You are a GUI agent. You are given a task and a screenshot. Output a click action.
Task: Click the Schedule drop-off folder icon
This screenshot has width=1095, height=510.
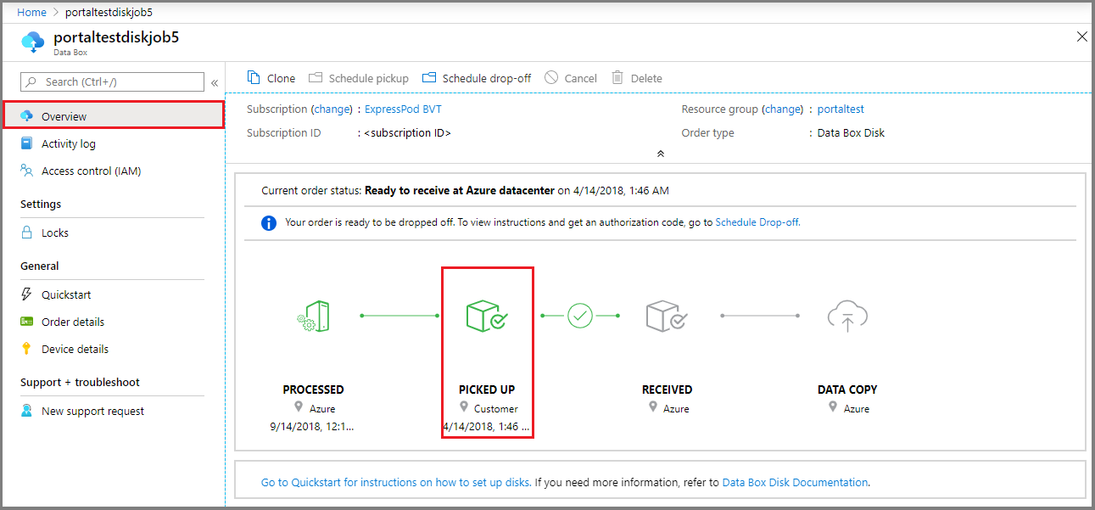tap(429, 77)
